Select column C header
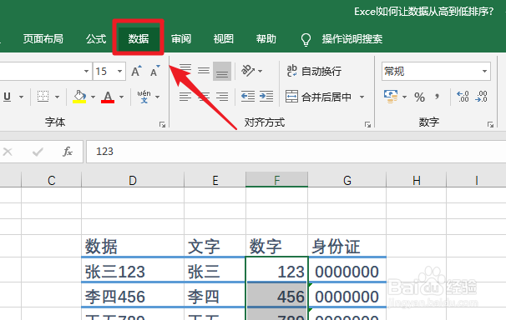 (51, 180)
